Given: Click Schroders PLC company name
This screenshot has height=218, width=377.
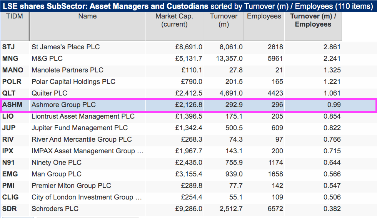Looking at the screenshot, I should coord(55,209).
